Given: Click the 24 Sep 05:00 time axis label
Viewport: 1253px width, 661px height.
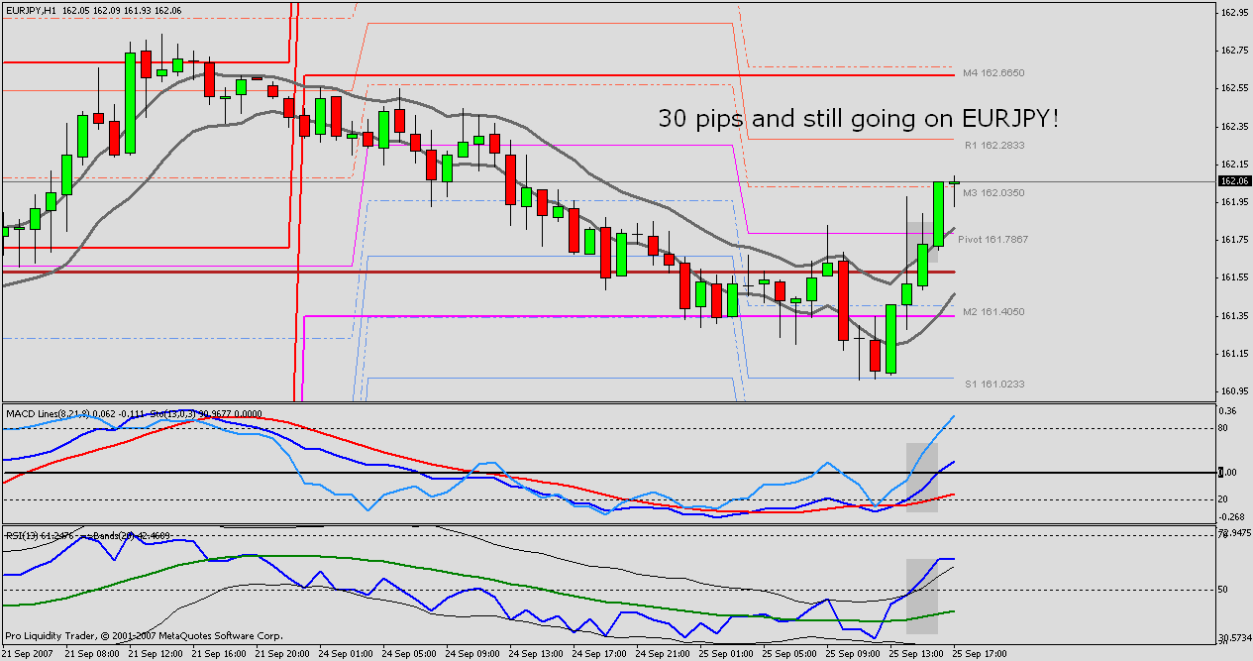Looking at the screenshot, I should point(409,654).
